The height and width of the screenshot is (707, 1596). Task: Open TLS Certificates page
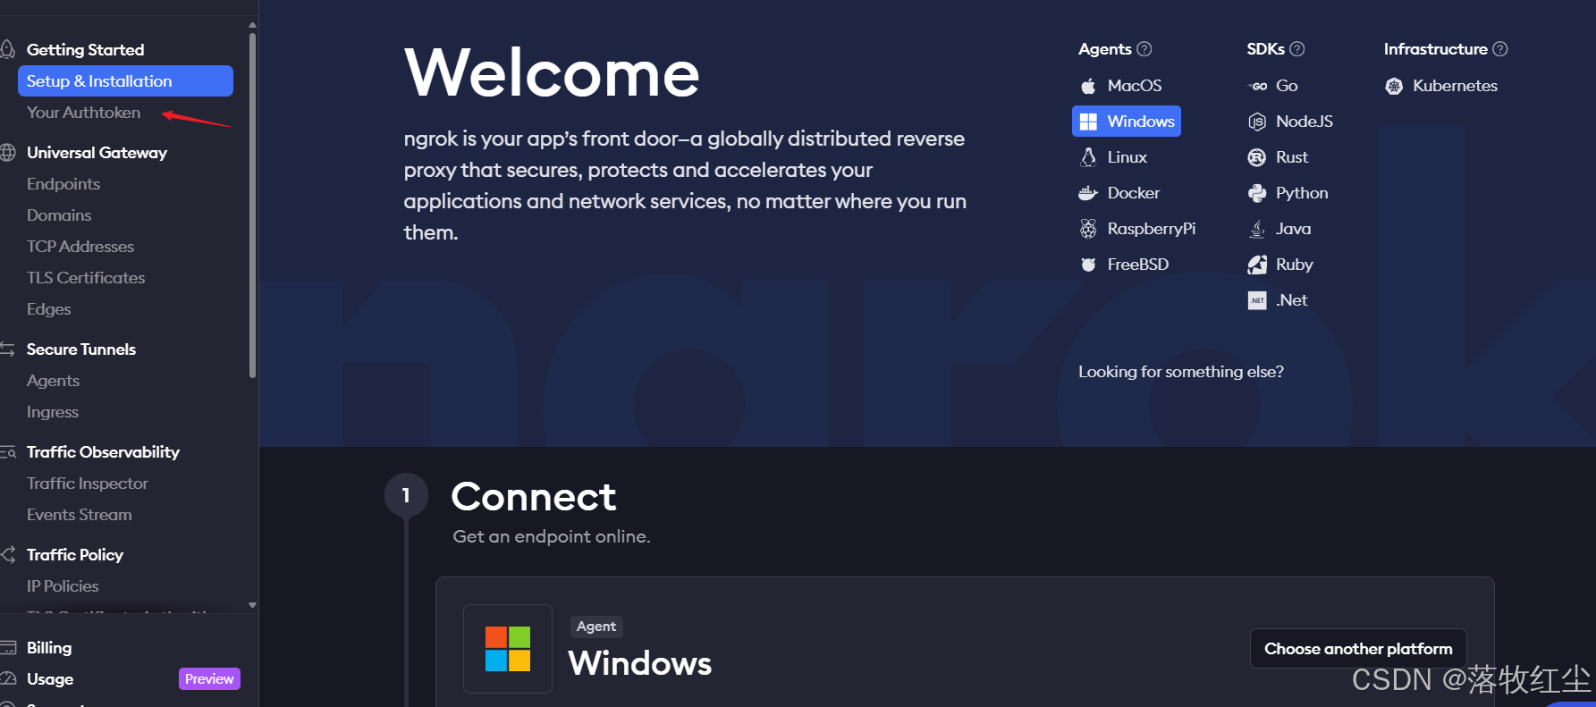pos(86,278)
